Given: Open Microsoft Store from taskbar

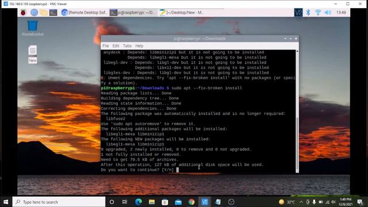Looking at the screenshot, I should pyautogui.click(x=165, y=202).
